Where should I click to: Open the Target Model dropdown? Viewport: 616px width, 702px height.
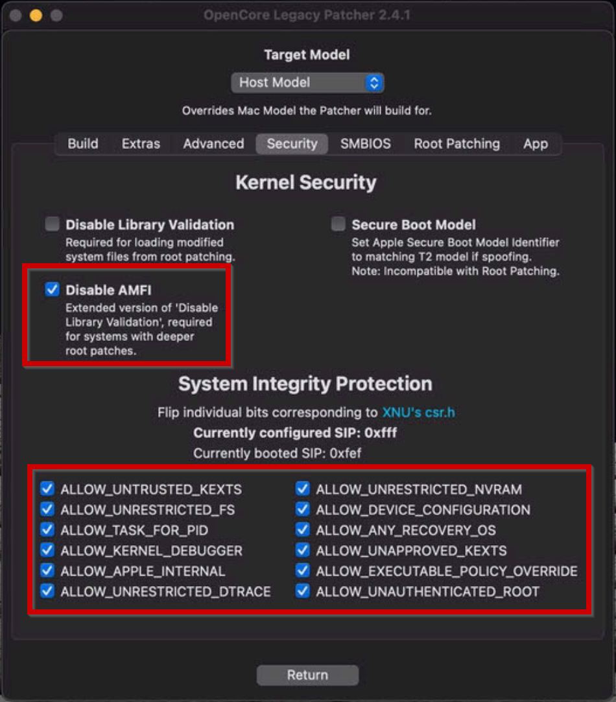307,82
